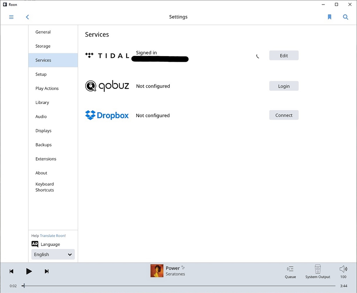Open the hamburger navigation menu

[11, 17]
